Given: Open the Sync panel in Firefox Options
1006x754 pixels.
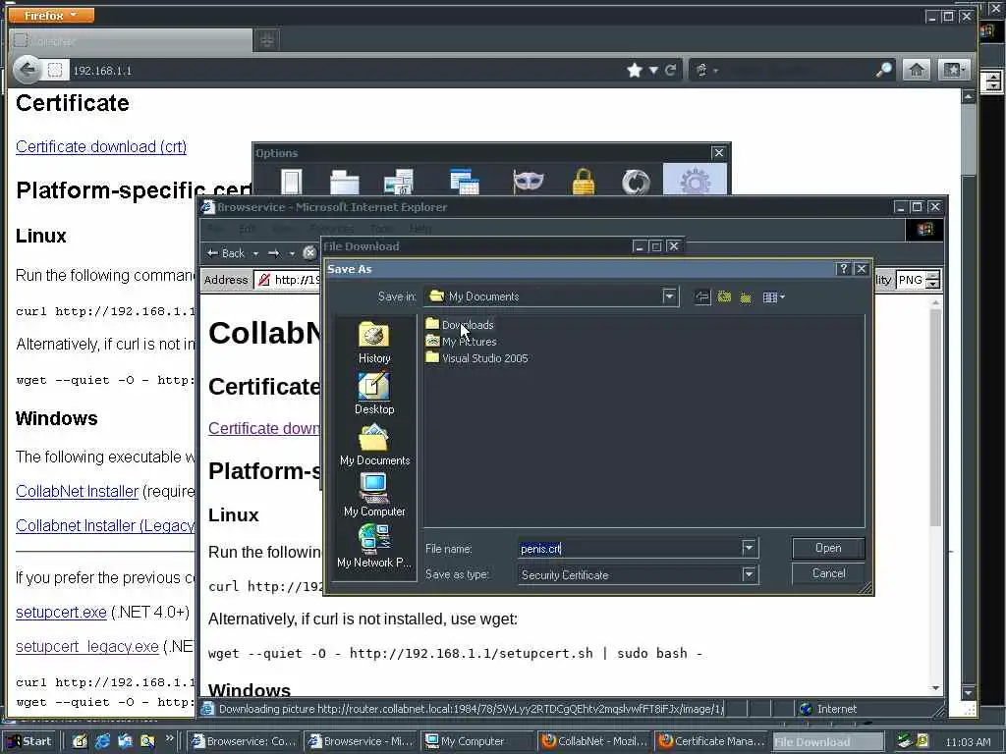Looking at the screenshot, I should (636, 181).
